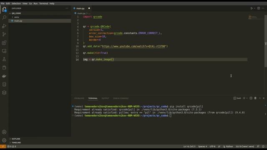Click the unsaved dot on main.py tab
Viewport: 267px width, 150px height.
tap(89, 8)
